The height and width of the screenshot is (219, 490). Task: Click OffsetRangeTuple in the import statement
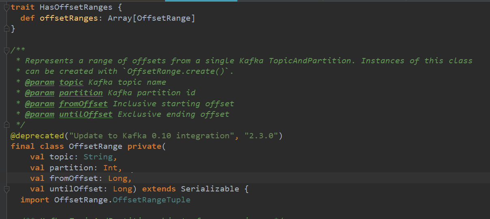click(x=151, y=200)
